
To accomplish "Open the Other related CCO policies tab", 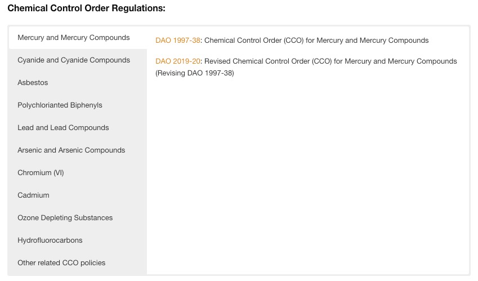I will tap(78, 263).
